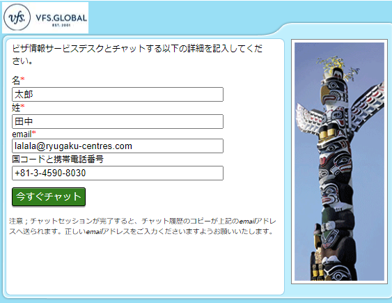Click the 姓 field label

16,108
